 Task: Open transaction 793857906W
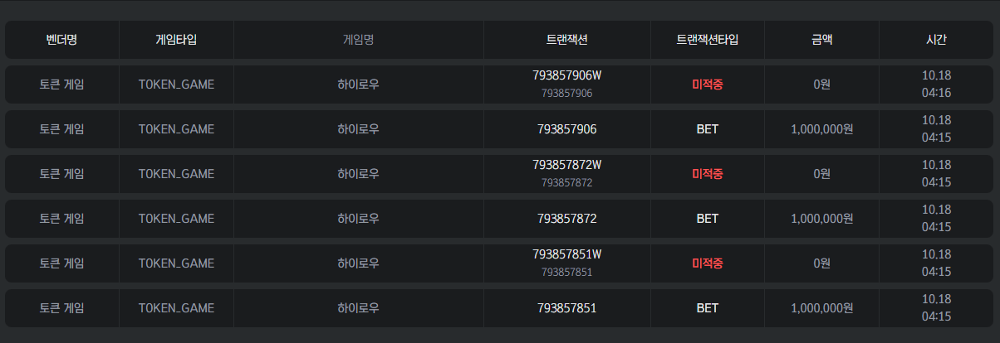coord(566,75)
